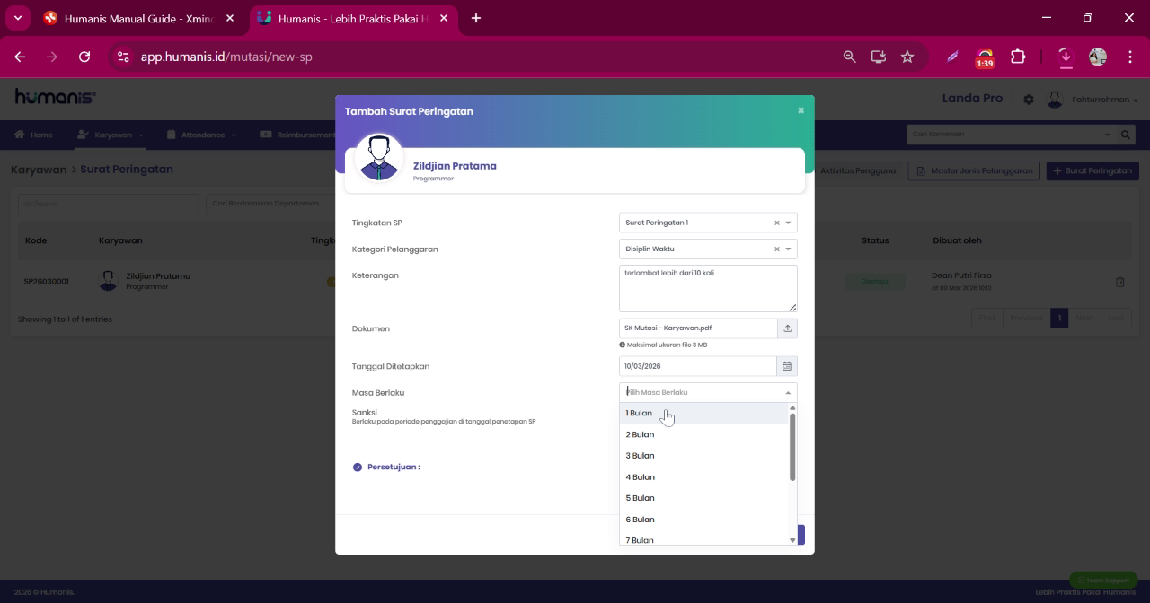The image size is (1150, 603).
Task: Click the feather extension icon
Action: coord(952,57)
